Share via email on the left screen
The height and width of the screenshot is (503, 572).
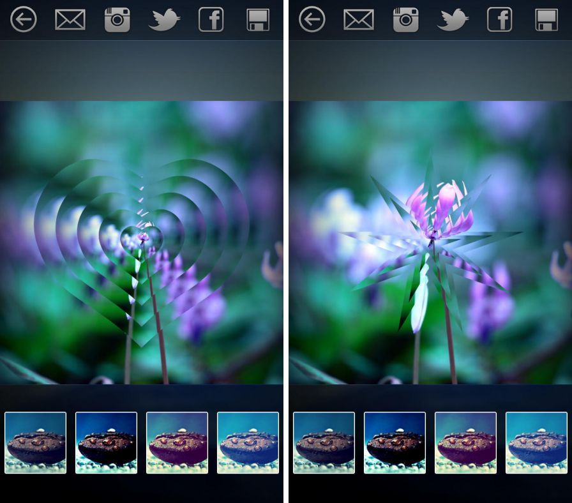coord(70,20)
